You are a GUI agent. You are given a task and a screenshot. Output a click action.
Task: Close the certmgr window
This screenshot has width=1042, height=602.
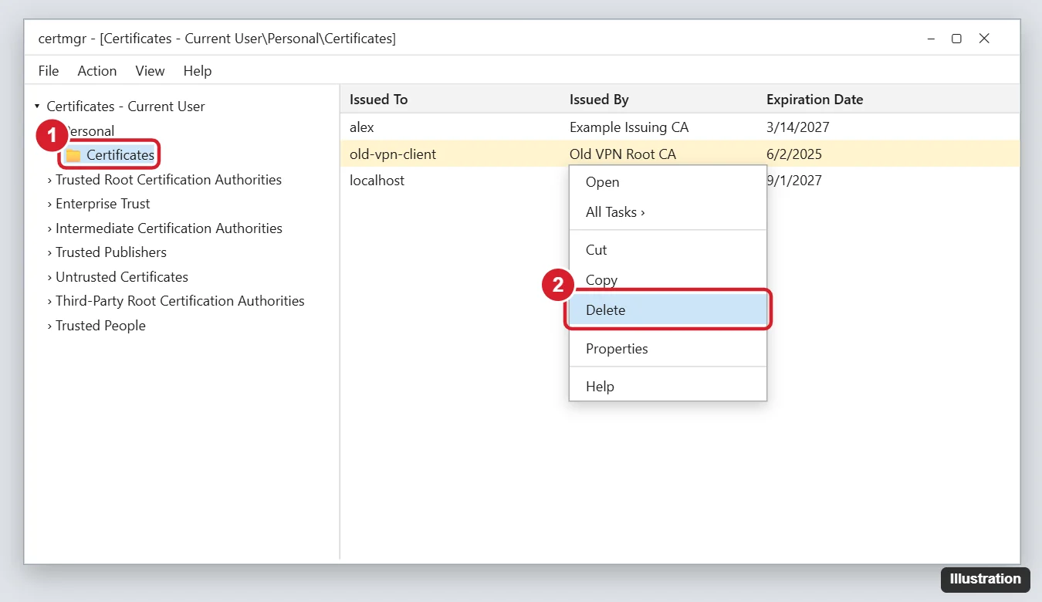[x=984, y=39]
